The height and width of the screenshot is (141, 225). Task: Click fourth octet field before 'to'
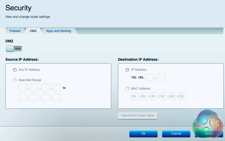(x=57, y=88)
